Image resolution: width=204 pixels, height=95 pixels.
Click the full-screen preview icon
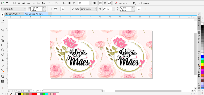(94, 3)
